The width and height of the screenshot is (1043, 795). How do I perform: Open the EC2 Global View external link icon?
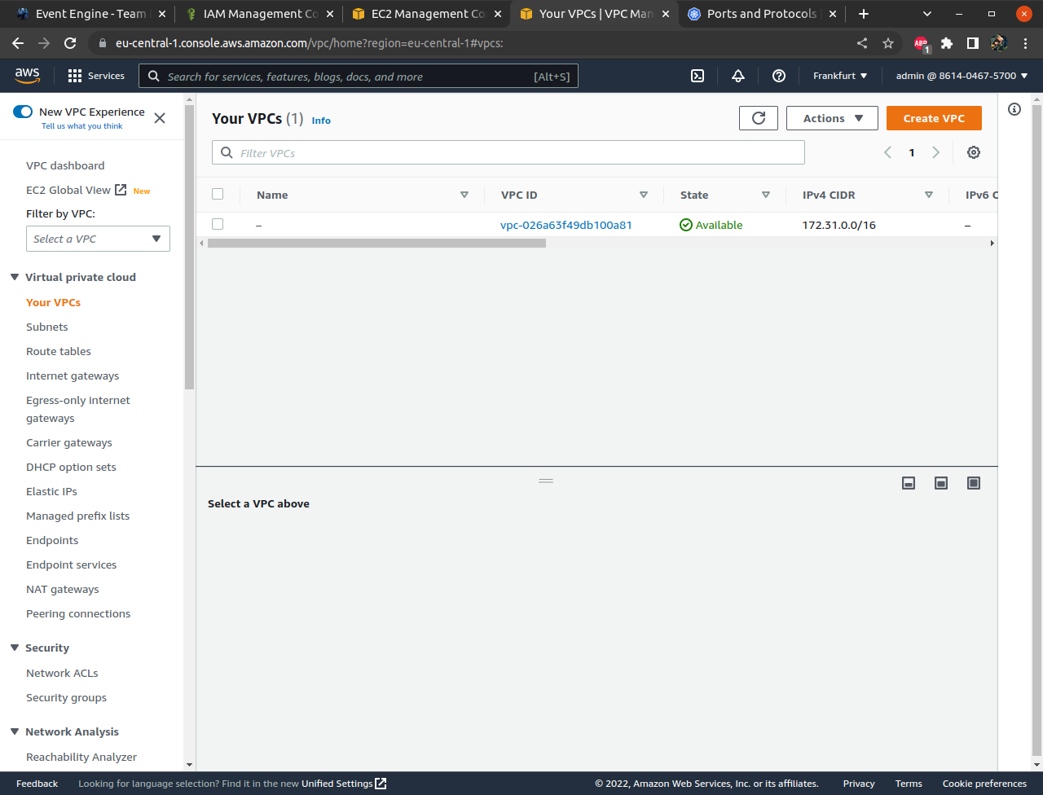coord(121,190)
